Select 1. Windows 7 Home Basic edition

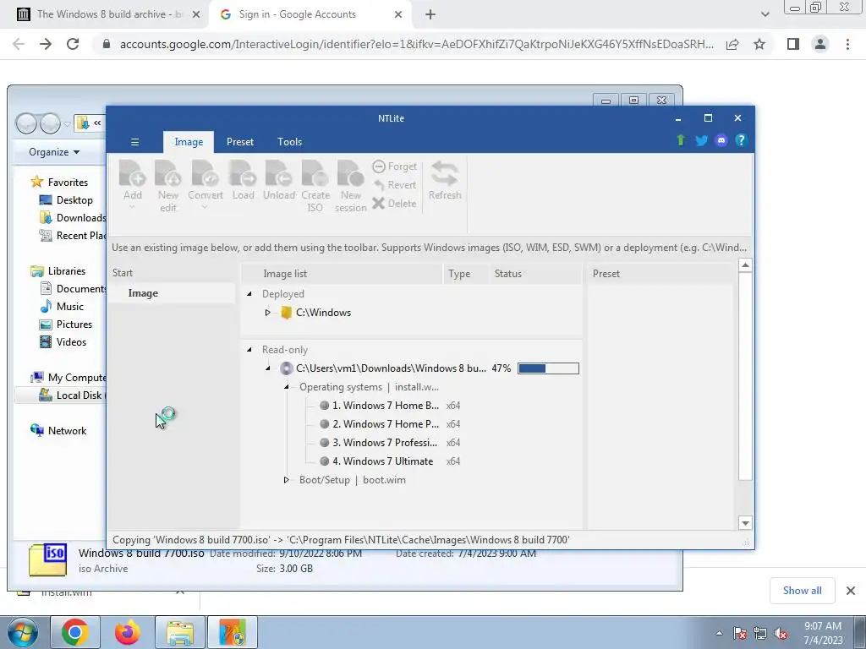pos(386,406)
